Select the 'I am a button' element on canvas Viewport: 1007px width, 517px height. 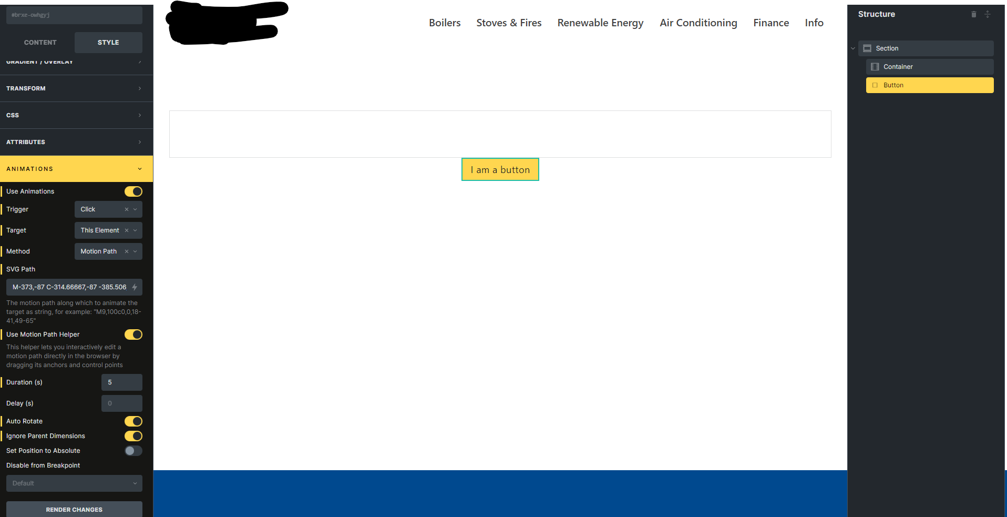pyautogui.click(x=500, y=169)
